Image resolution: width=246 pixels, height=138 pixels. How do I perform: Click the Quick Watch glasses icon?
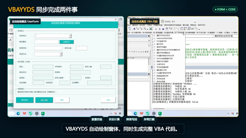pyautogui.click(x=193, y=29)
